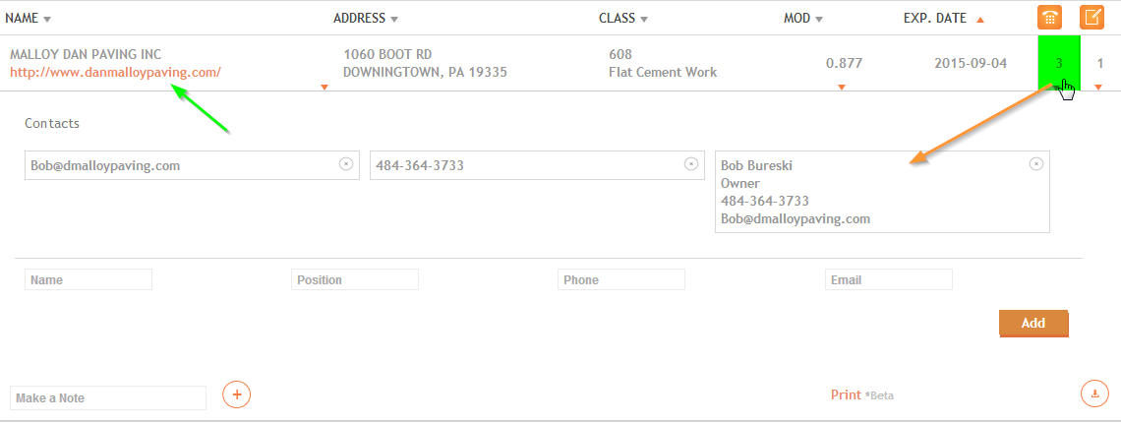Screen dimensions: 1121x423
Task: Sort by NAME column arrow
Action: pos(47,20)
